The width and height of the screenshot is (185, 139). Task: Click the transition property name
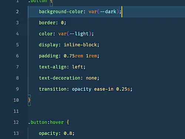(x=53, y=89)
